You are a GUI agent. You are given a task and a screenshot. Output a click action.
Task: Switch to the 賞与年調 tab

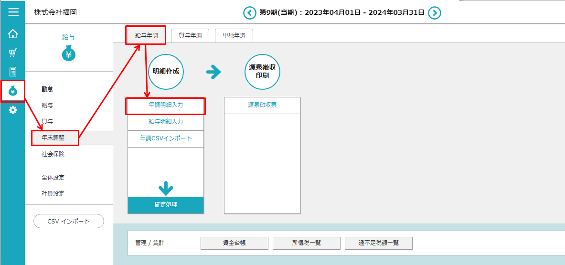[x=190, y=35]
